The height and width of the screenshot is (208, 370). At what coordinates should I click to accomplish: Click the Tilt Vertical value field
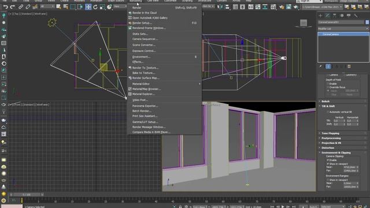[339, 121]
